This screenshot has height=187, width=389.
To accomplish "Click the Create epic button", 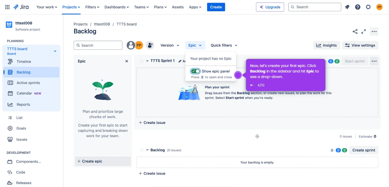I will coord(90,161).
